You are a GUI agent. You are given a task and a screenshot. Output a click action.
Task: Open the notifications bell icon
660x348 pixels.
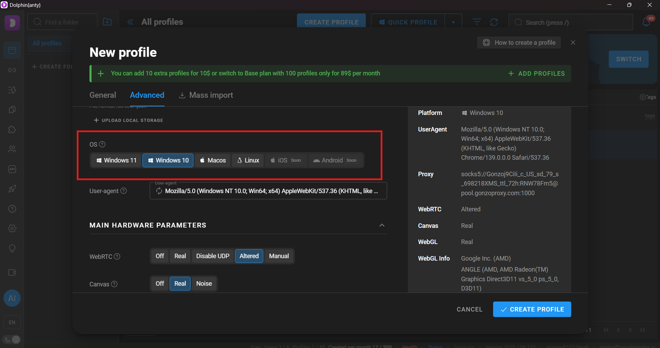tap(646, 22)
